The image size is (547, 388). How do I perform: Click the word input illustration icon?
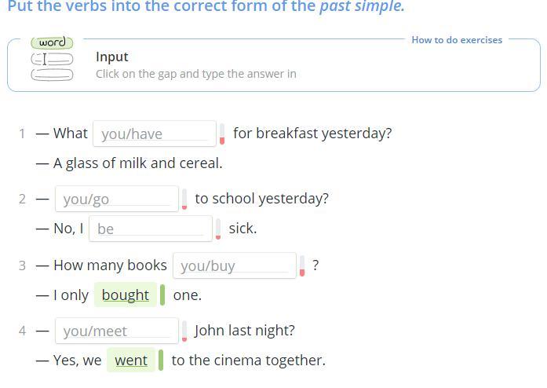point(52,59)
